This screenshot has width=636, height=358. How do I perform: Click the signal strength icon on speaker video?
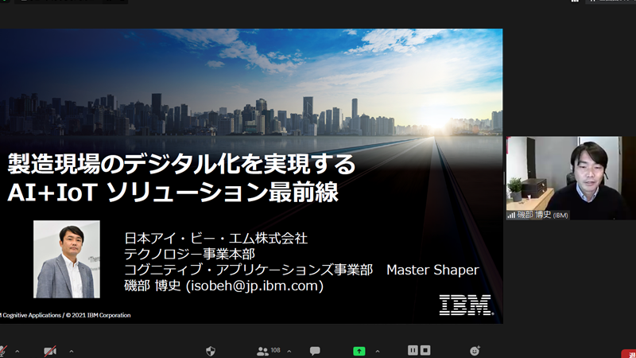pos(511,215)
